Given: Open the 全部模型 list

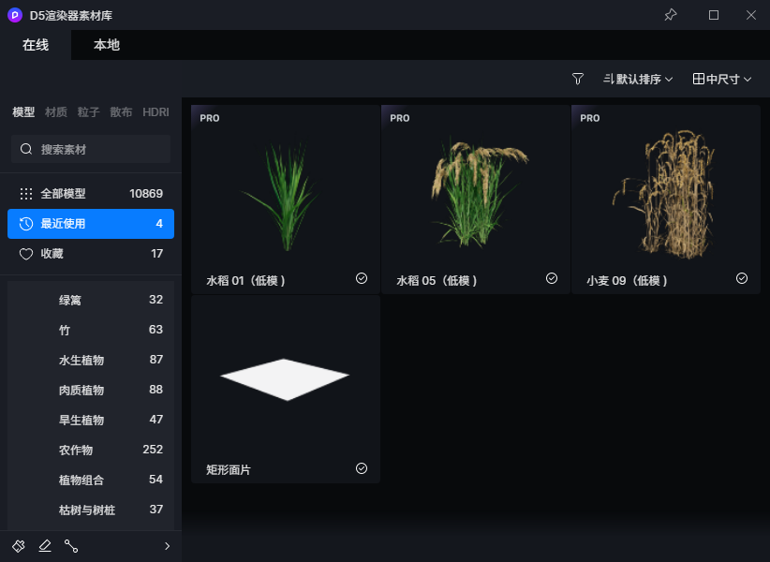Looking at the screenshot, I should pyautogui.click(x=91, y=194).
